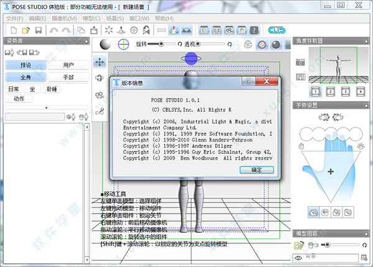The image size is (373, 267).
Task: Click the mirror flip pose toolbar icon
Action: (146, 30)
